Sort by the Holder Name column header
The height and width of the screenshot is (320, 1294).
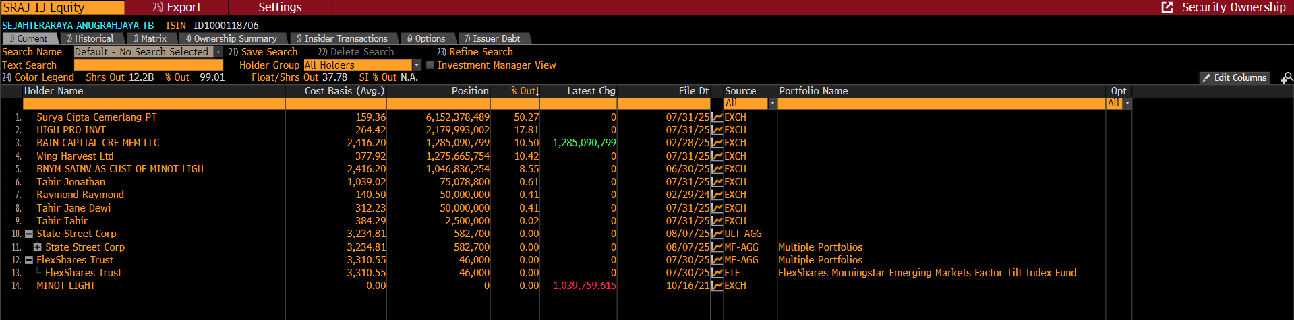pos(54,91)
